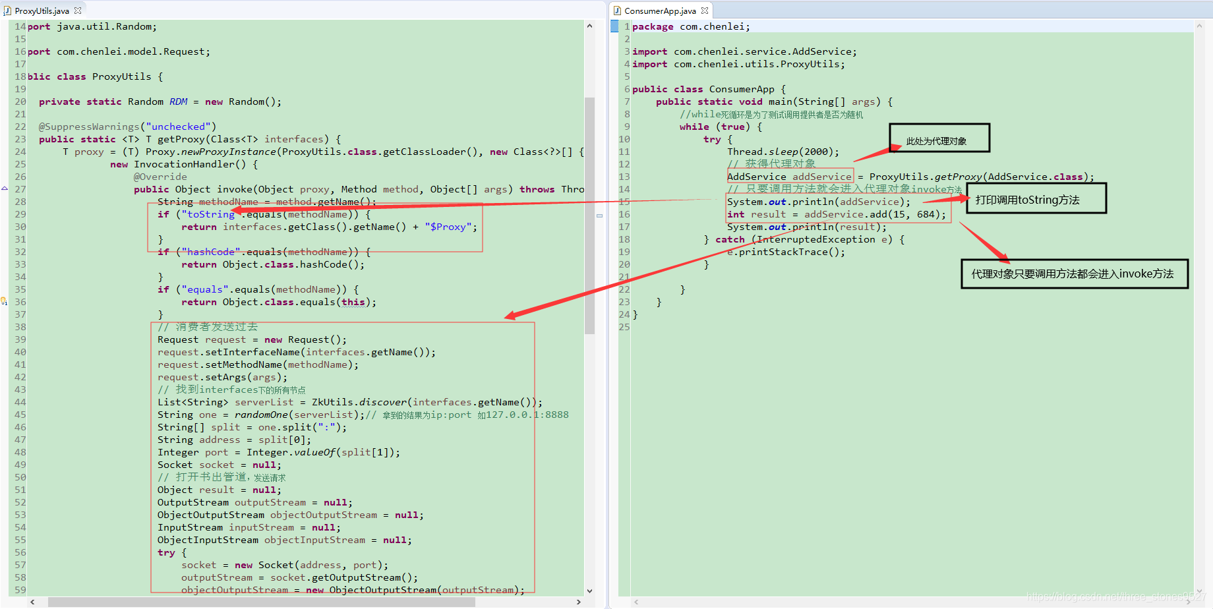This screenshot has width=1213, height=609.
Task: Click the "hashCode" string literal
Action: click(x=211, y=252)
